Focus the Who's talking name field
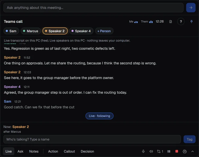This screenshot has height=157, width=199. coord(92,139)
